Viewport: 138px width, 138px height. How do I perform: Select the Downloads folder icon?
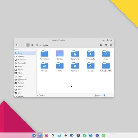pos(90,53)
